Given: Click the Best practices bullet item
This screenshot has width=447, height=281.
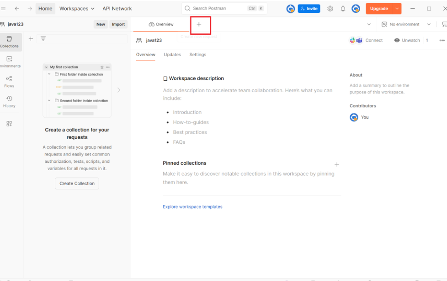Looking at the screenshot, I should tap(190, 132).
